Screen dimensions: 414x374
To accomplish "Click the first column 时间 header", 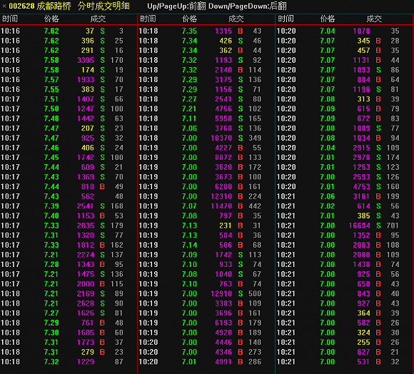I will (x=10, y=19).
